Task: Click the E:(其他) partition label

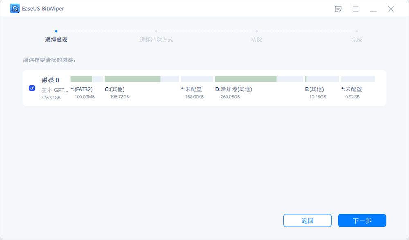Action: pos(314,89)
